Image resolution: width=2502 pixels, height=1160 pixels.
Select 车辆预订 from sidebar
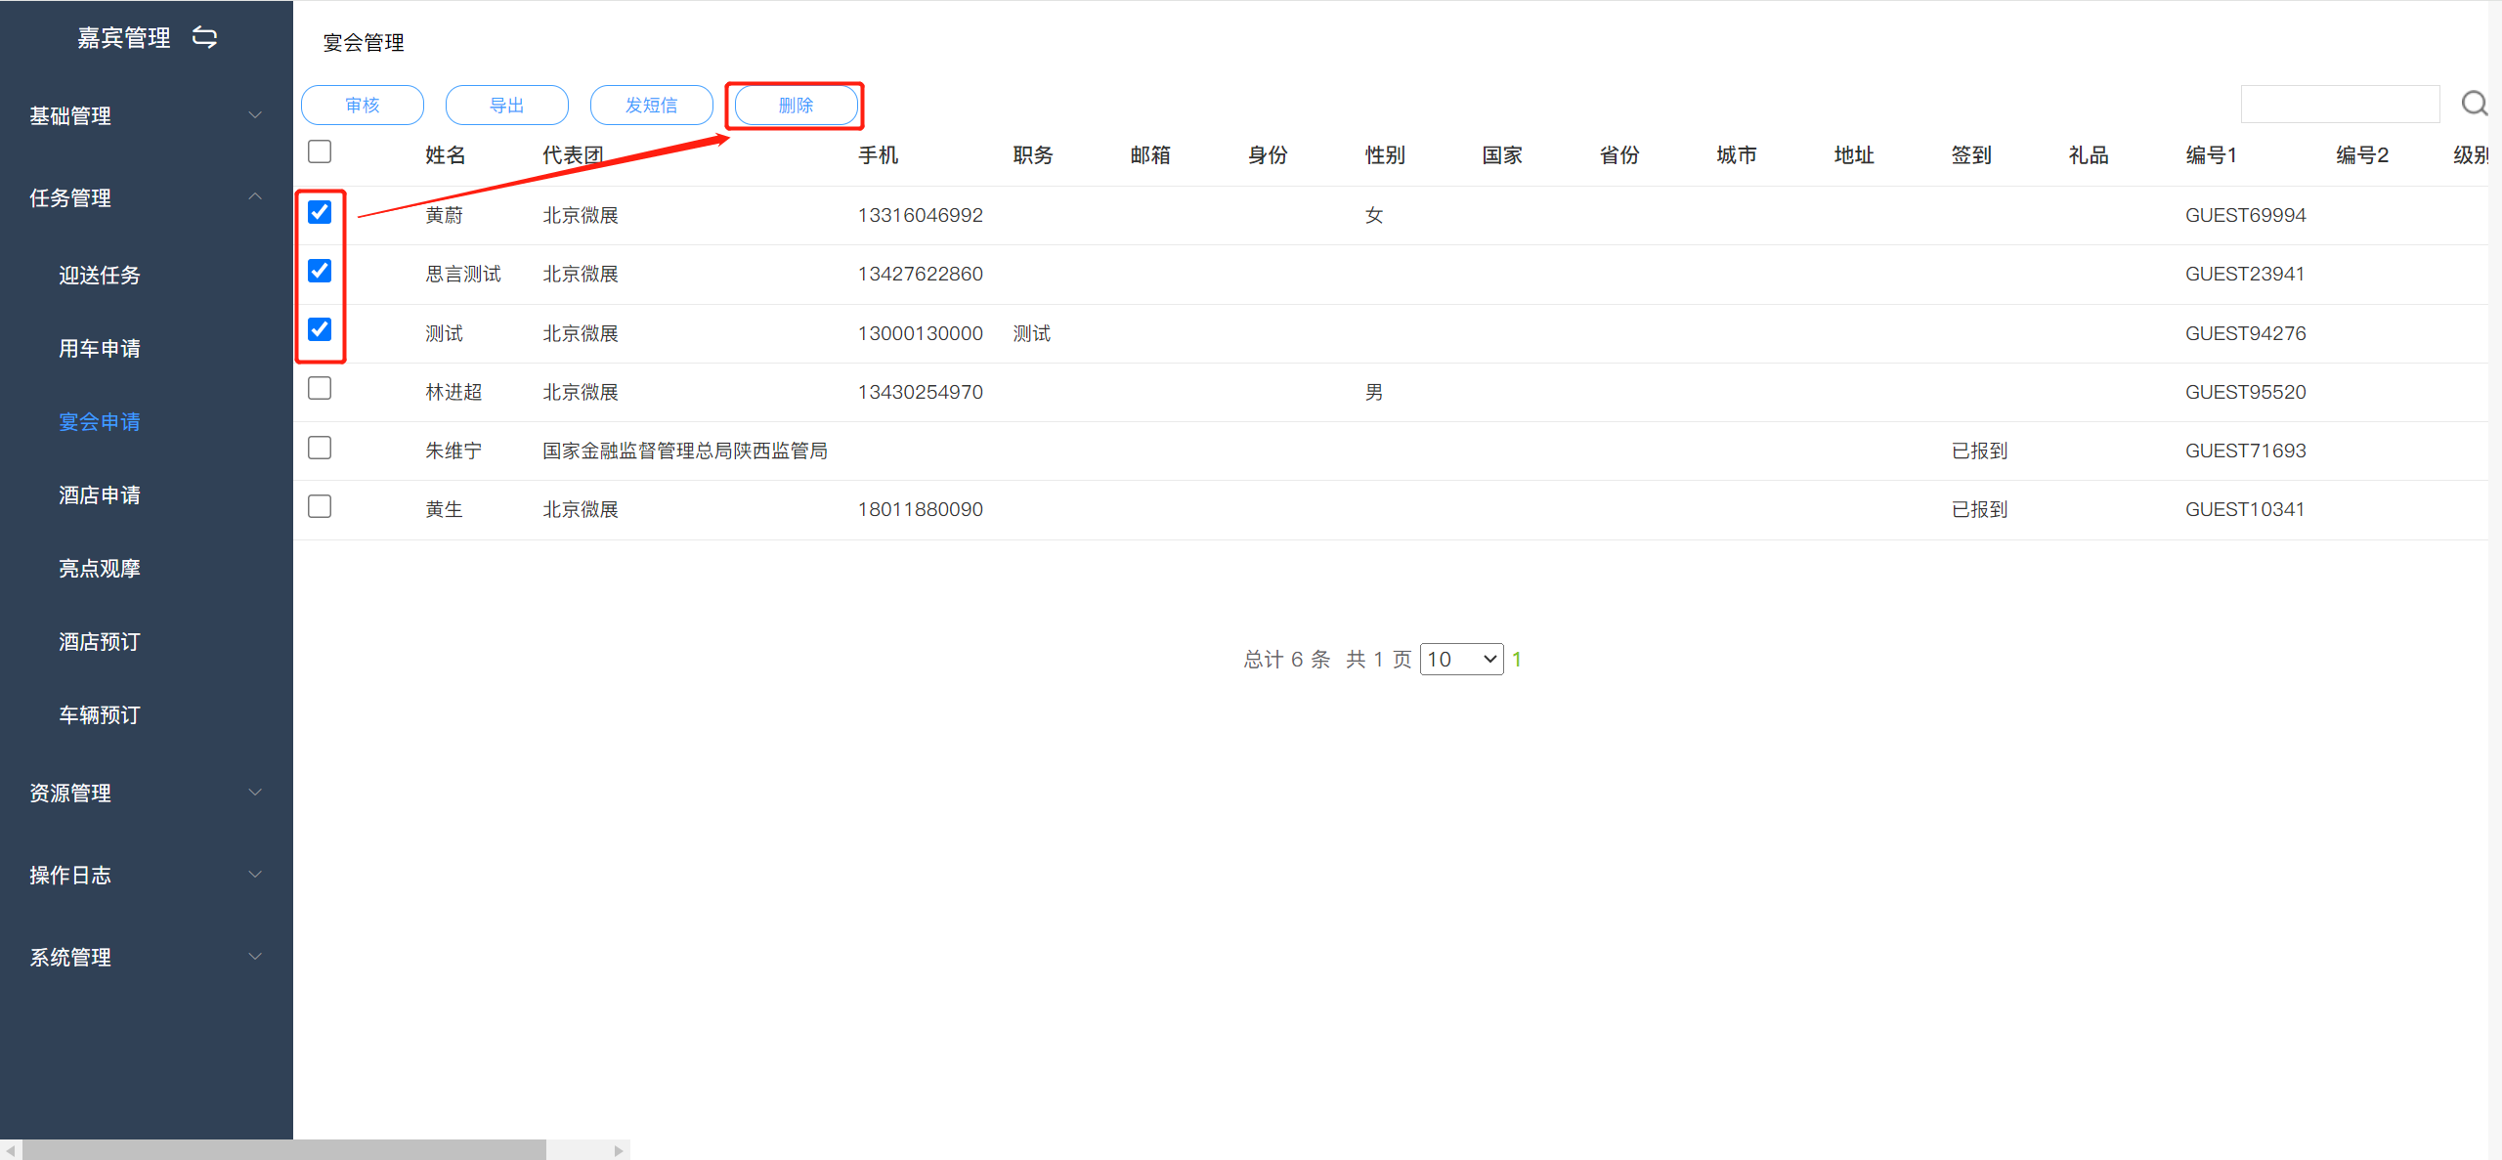click(100, 715)
